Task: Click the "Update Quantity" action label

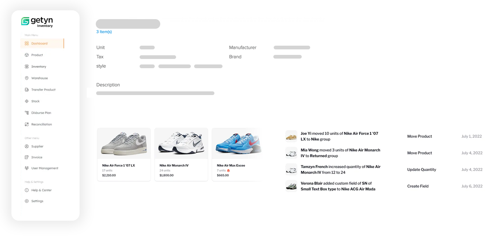Action: coord(421,169)
